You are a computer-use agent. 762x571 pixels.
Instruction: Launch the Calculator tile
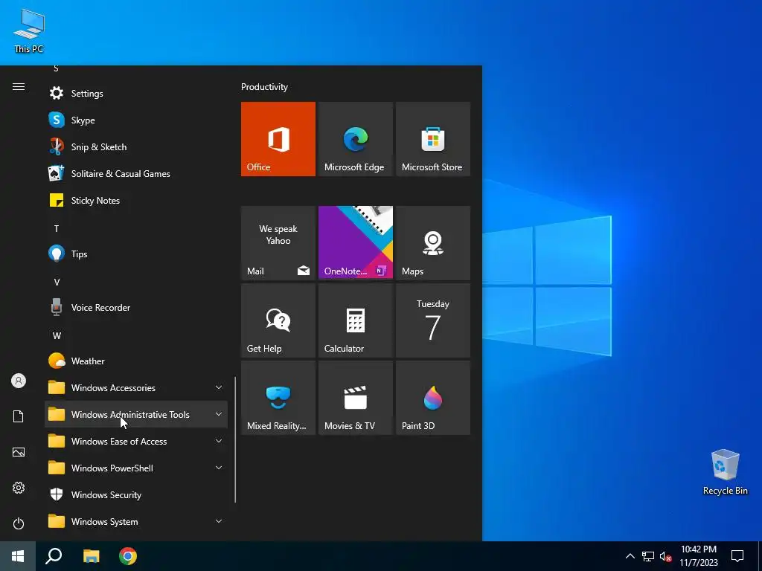[x=355, y=320]
